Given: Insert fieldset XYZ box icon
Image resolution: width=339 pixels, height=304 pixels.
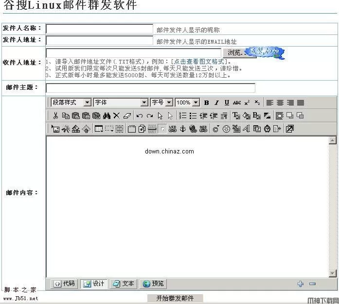Looking at the screenshot, I should tap(132, 129).
